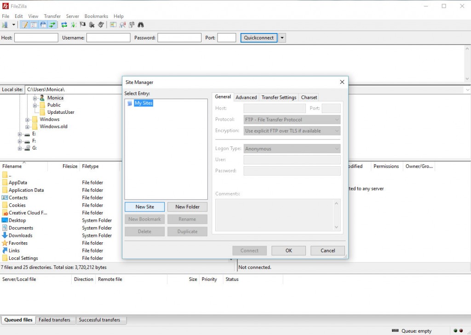This screenshot has height=335, width=471.
Task: Click the Links folder icon
Action: [5, 251]
